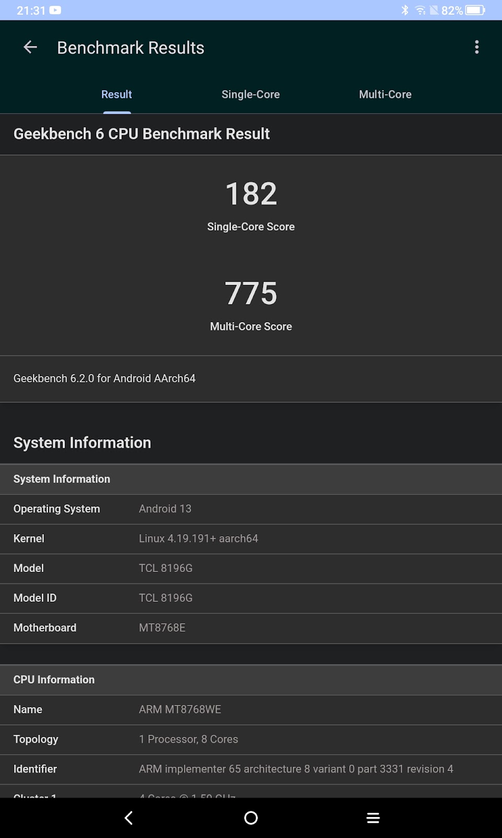502x838 pixels.
Task: Tap the 21:31 clock in status bar
Action: pyautogui.click(x=31, y=10)
